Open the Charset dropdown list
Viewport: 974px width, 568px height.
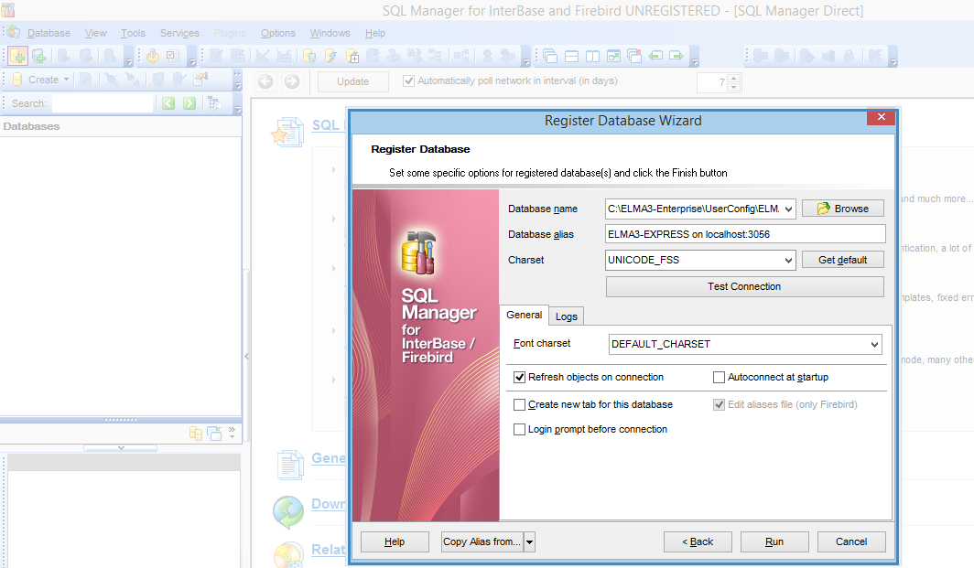[789, 260]
